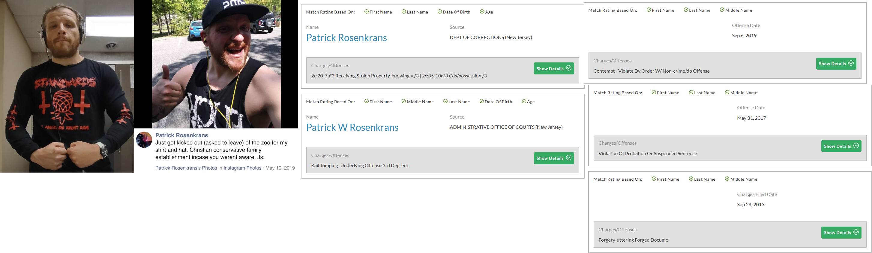
Task: Expand Show Details for the Bail Jumping charge
Action: [x=553, y=158]
